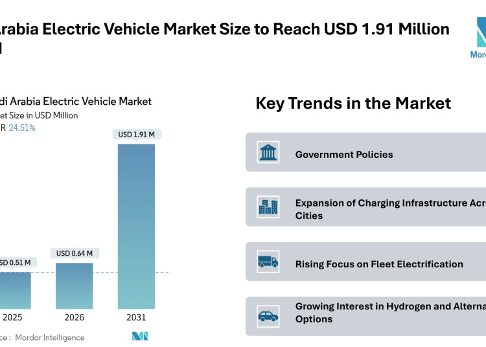This screenshot has width=486, height=347.
Task: Click the 24.51% CAGR value
Action: 22,128
